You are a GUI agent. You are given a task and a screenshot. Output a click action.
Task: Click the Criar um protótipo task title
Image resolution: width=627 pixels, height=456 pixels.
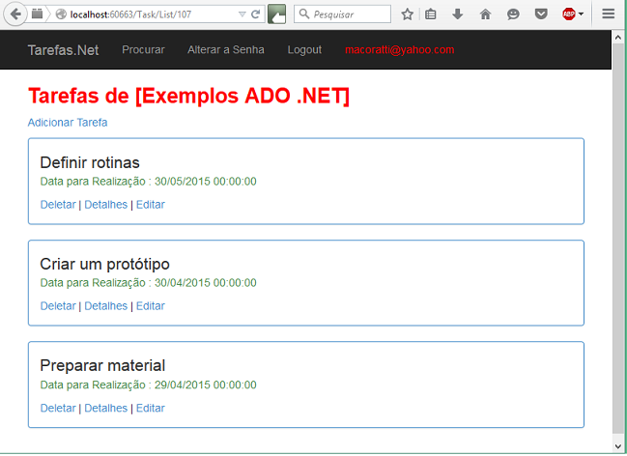104,265
